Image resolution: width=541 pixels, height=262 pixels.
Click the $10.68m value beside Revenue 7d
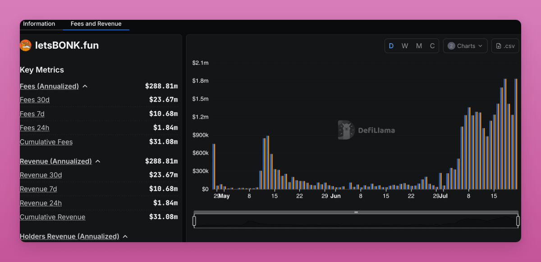(x=163, y=189)
